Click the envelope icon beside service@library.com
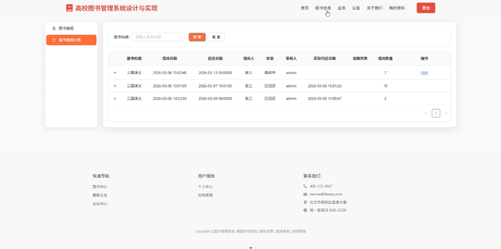Viewport: 501px width, 249px height. (x=305, y=194)
